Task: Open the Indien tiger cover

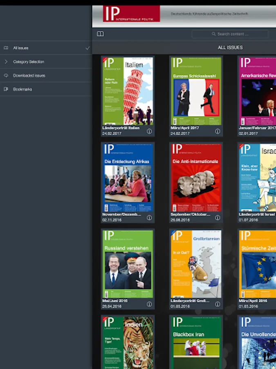Action: [x=128, y=343]
